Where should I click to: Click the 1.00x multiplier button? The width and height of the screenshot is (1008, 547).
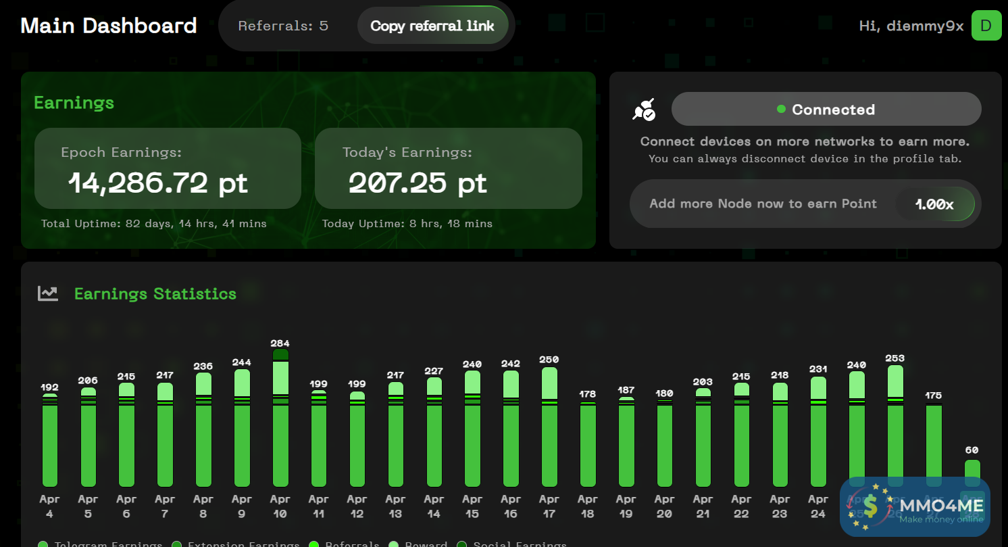(x=934, y=204)
